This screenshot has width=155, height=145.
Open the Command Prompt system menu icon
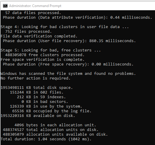coord(5,6)
